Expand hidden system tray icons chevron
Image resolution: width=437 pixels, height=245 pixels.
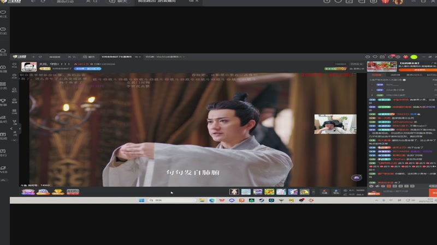point(376,200)
